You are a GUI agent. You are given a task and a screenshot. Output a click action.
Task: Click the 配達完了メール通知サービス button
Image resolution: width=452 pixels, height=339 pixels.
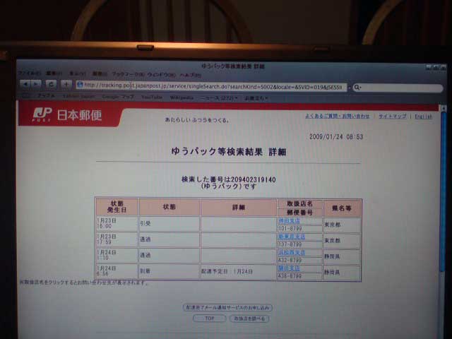tap(227, 308)
